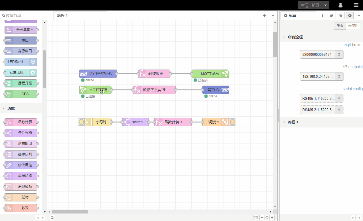Select the 未使用 filter option
This screenshot has width=363, height=221.
click(x=353, y=26)
